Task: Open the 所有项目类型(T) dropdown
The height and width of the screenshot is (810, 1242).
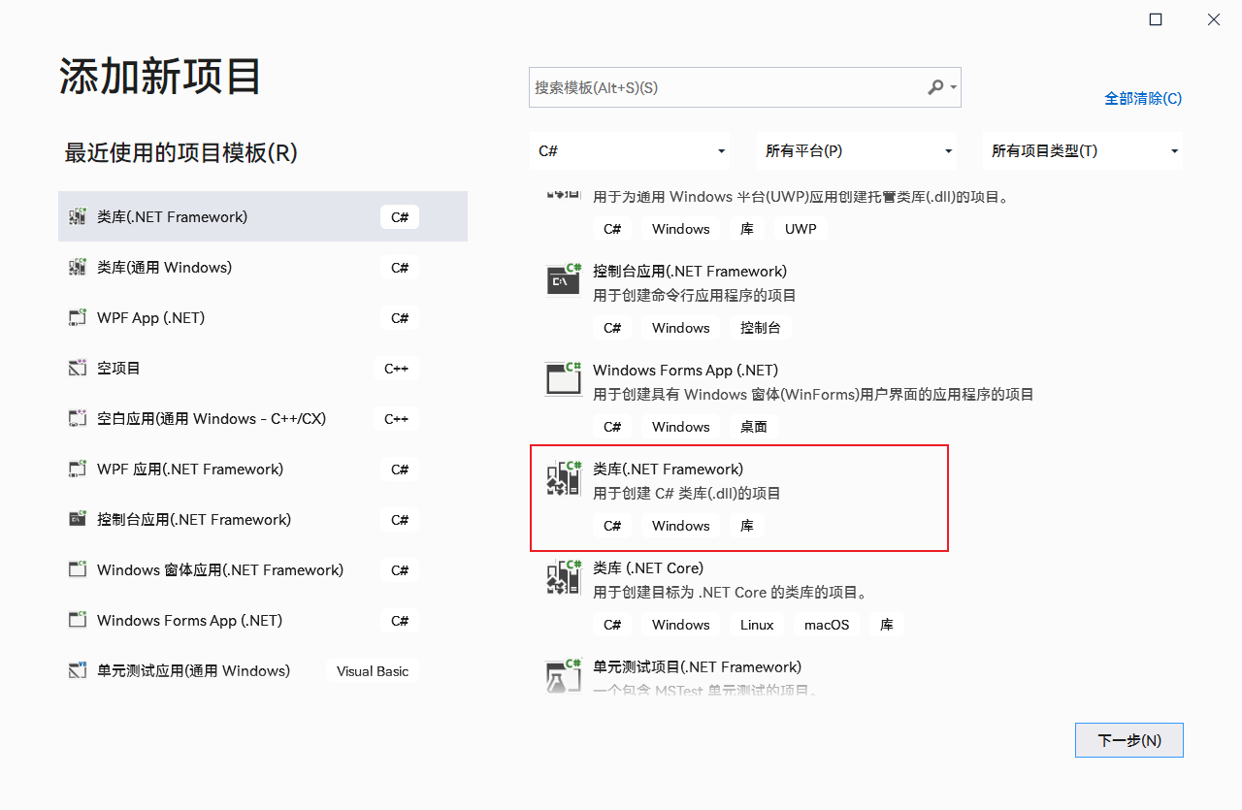Action: click(1083, 151)
